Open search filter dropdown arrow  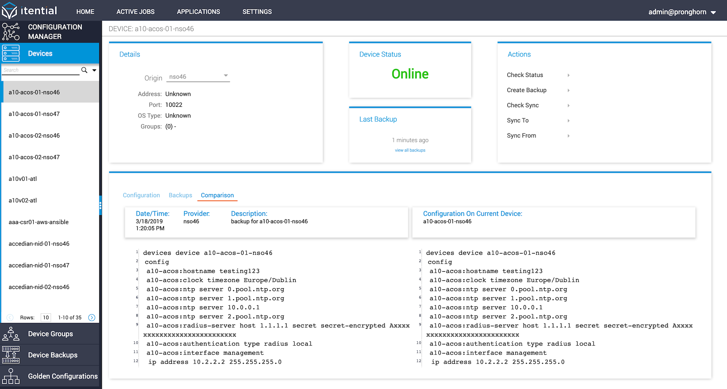(x=94, y=70)
